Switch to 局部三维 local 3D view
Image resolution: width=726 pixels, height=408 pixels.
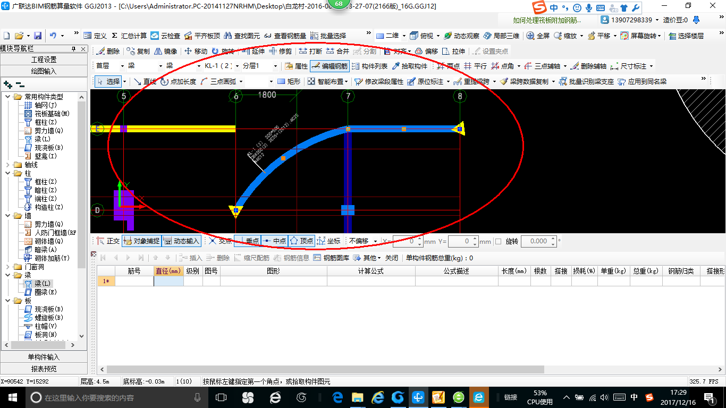[x=501, y=36]
